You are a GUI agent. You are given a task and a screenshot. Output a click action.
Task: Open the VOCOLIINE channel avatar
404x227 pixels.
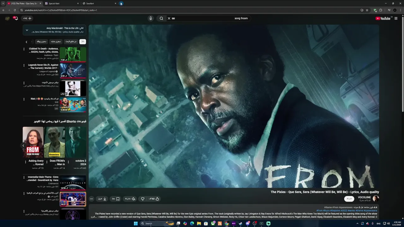376,199
